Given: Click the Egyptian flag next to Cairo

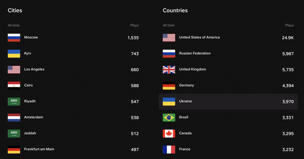Looking at the screenshot, I should coord(14,86).
